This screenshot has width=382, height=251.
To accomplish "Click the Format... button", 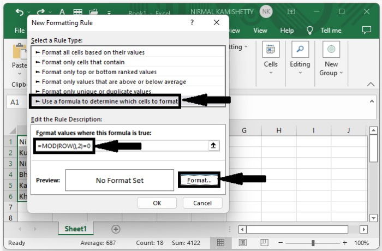I will coord(199,180).
